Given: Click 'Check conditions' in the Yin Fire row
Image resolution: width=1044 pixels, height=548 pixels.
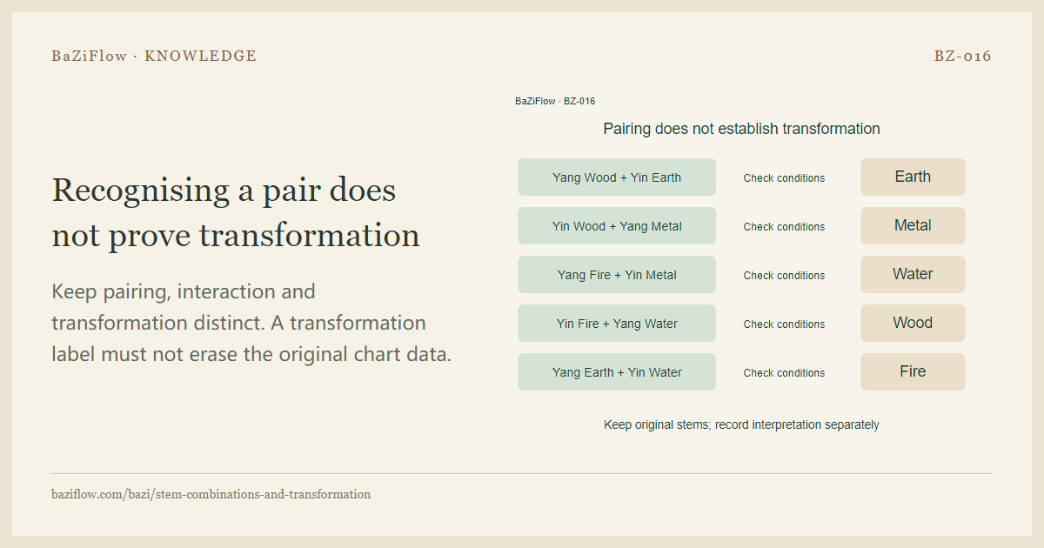Looking at the screenshot, I should (x=784, y=324).
